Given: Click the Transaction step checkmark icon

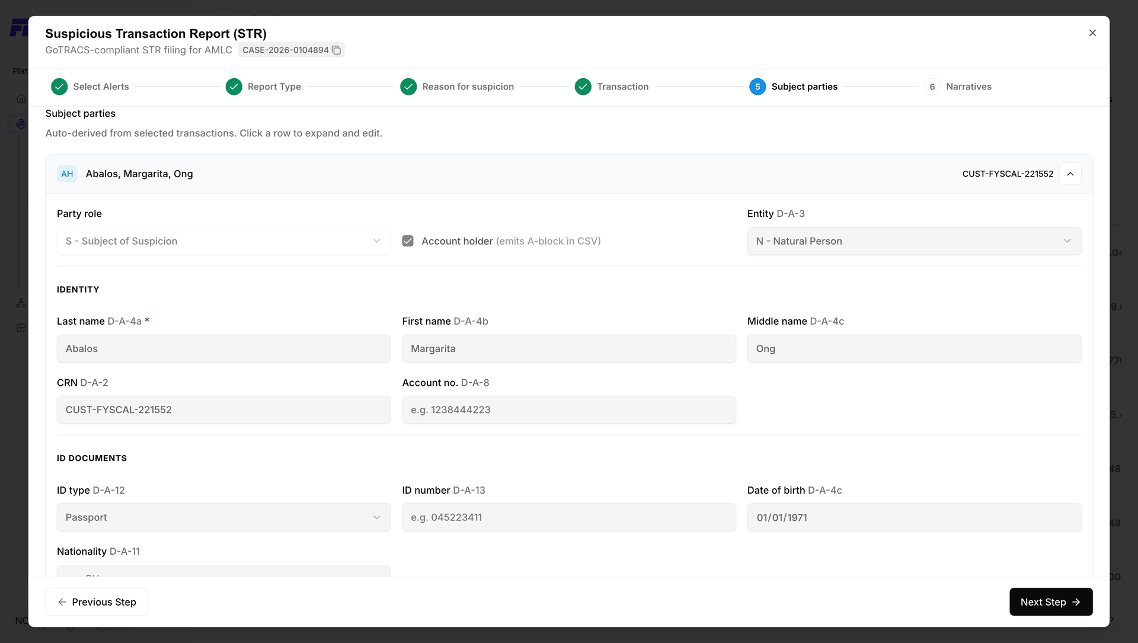Looking at the screenshot, I should point(583,87).
